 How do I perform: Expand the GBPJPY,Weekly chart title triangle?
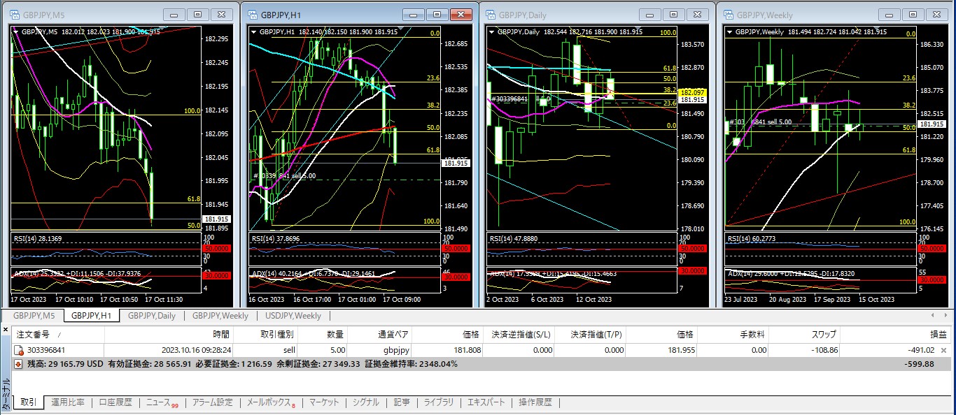[730, 31]
